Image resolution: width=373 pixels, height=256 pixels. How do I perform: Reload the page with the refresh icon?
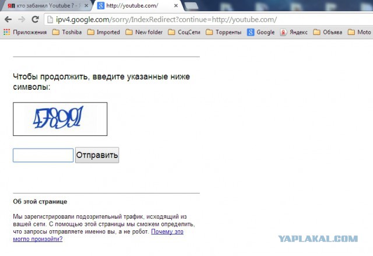click(x=36, y=19)
